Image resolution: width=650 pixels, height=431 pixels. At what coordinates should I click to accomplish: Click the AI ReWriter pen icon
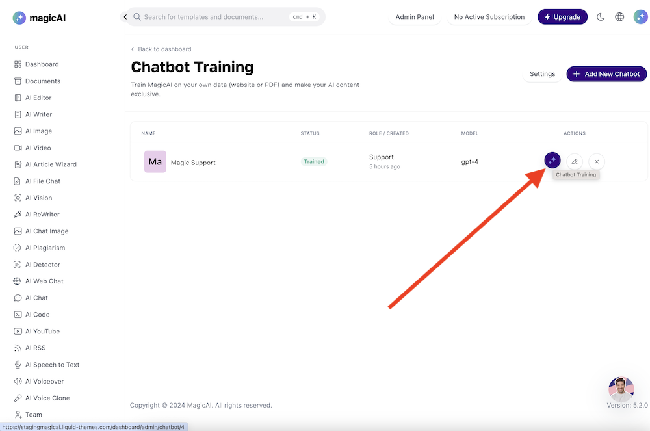(18, 215)
